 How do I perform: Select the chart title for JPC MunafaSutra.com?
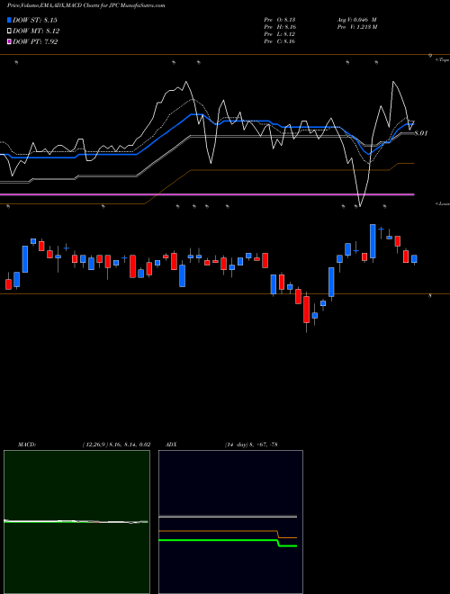coord(86,6)
